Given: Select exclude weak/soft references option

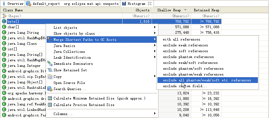Looking at the screenshot, I should click(x=208, y=63).
